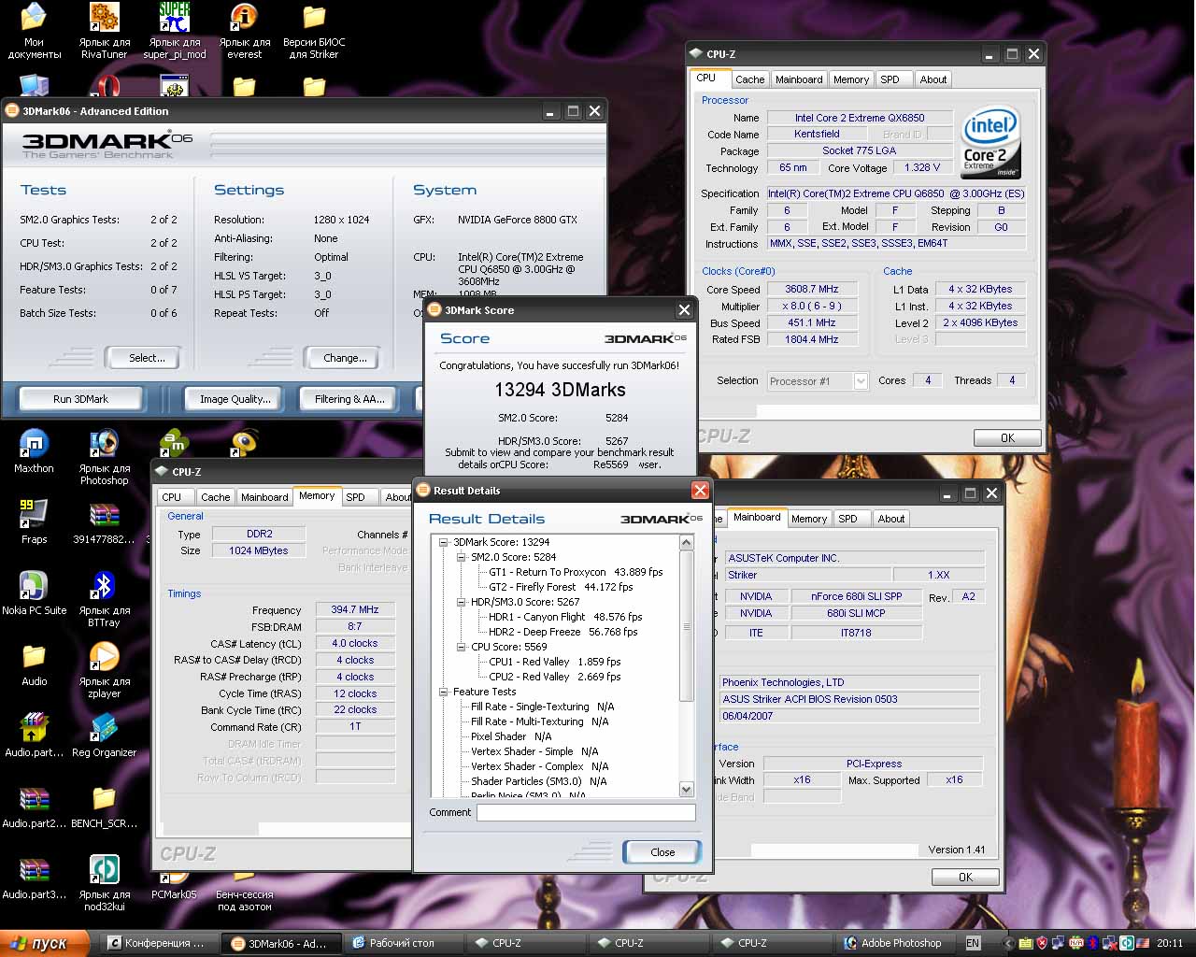Click OK in the CPU-Z processor window
Image resolution: width=1196 pixels, height=957 pixels.
1007,437
